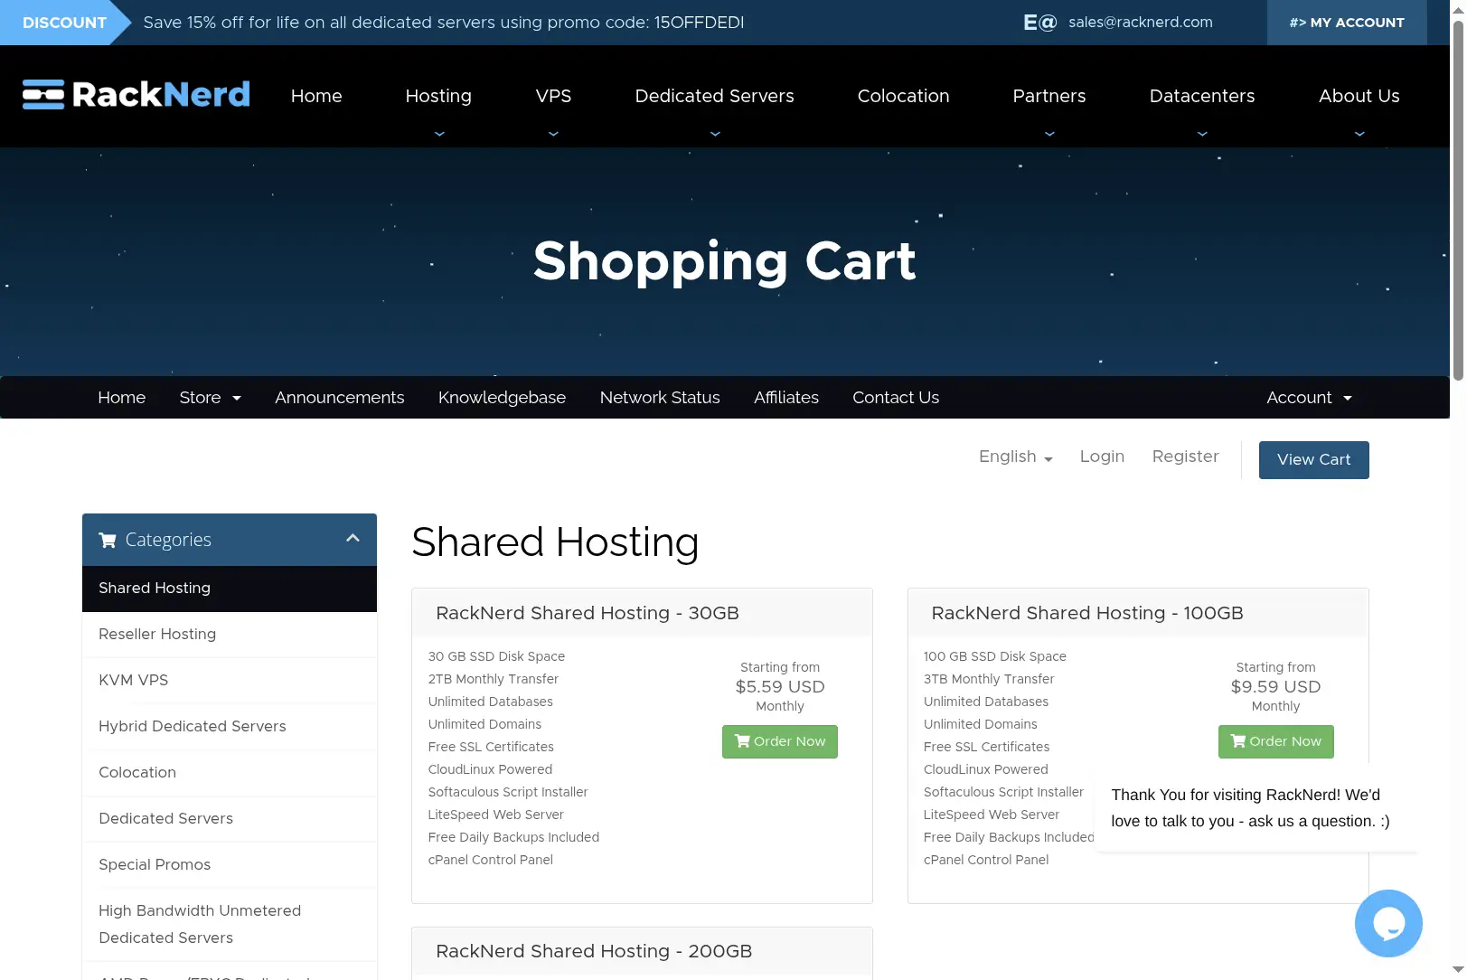Click the Login link

click(x=1102, y=457)
